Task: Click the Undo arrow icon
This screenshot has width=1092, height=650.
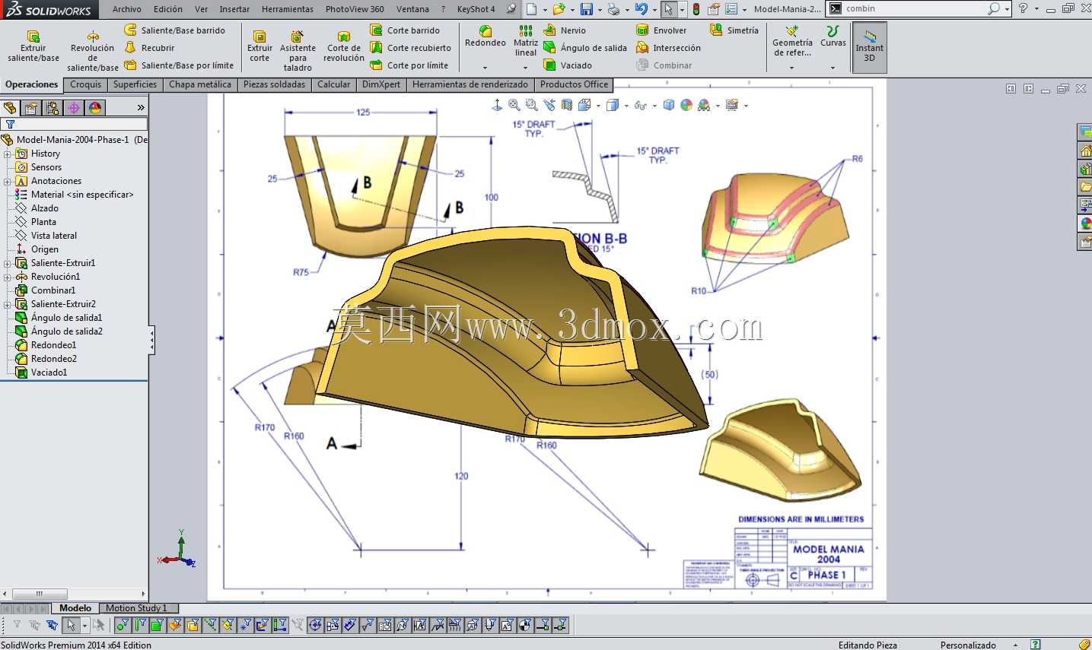Action: point(642,9)
